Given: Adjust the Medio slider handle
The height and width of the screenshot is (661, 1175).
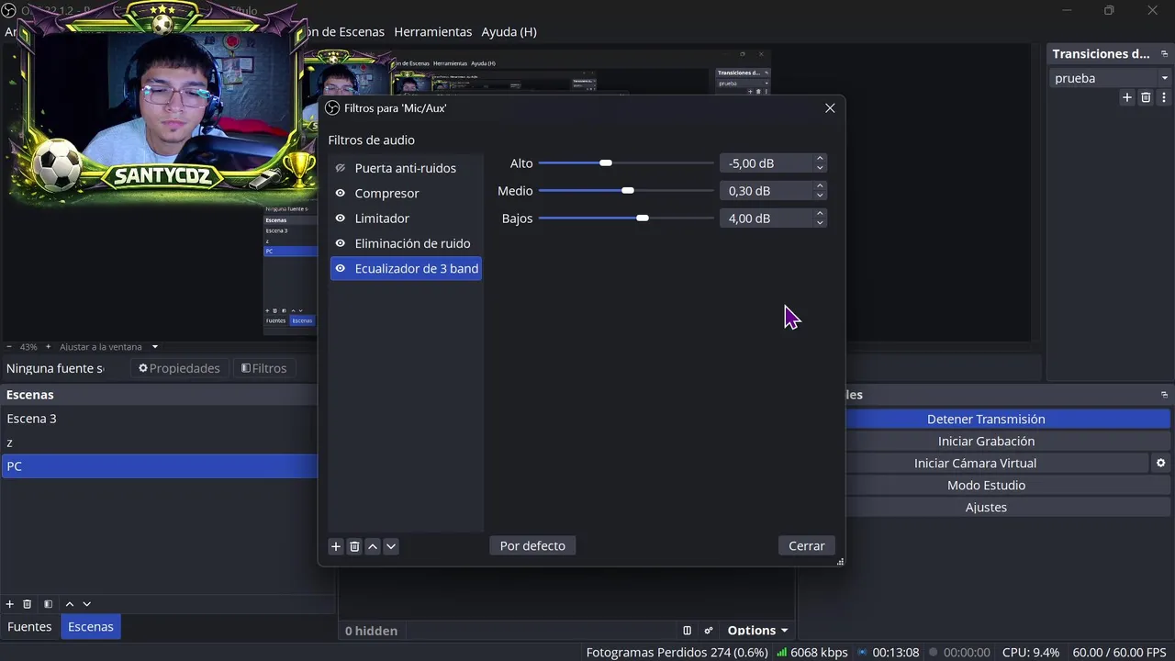Looking at the screenshot, I should click(628, 191).
